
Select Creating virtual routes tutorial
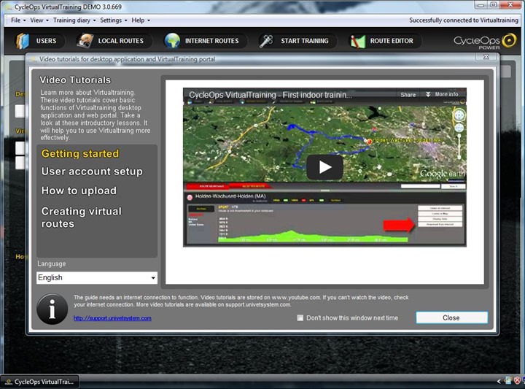82,217
